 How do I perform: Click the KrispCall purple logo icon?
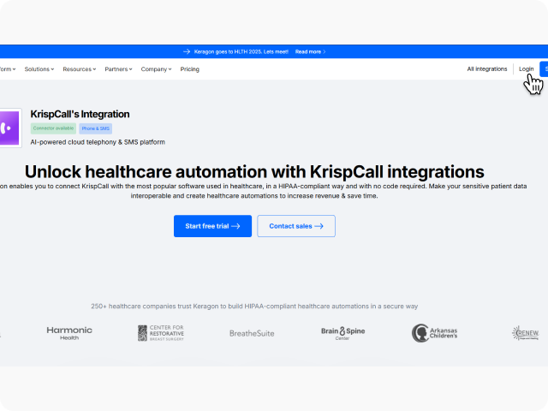[9, 128]
